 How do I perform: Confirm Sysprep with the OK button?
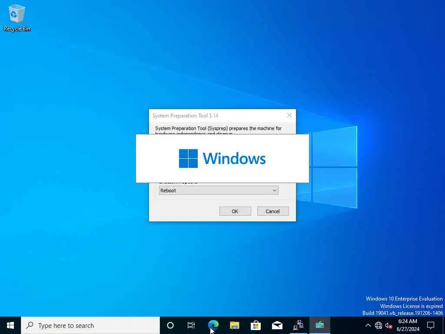coord(235,211)
